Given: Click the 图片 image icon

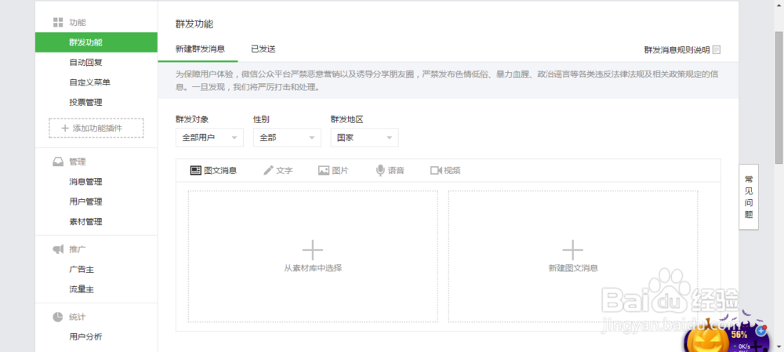Looking at the screenshot, I should (324, 170).
